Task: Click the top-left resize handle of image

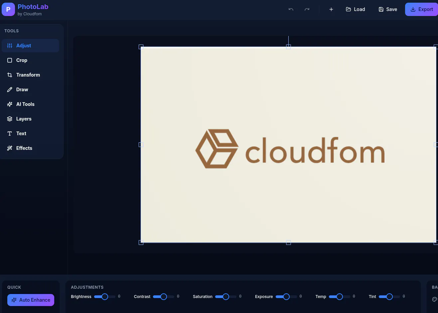Action: [141, 47]
